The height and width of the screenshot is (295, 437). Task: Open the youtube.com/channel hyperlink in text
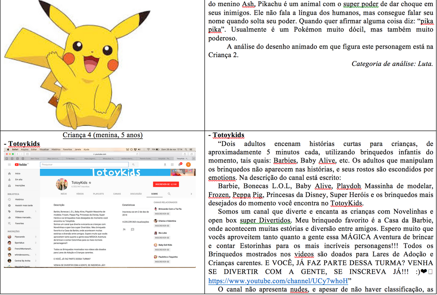[278, 281]
